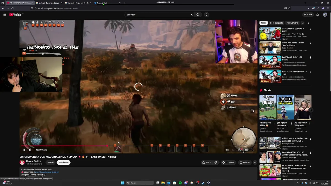Image resolution: width=331 pixels, height=186 pixels.
Task: Open options for 'LAST OASIS Serie 1 y S2'
Action: click(x=310, y=57)
